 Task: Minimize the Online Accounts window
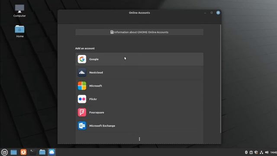205,13
